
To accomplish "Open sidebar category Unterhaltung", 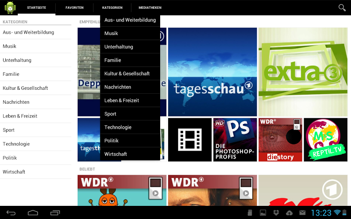I will click(36, 60).
